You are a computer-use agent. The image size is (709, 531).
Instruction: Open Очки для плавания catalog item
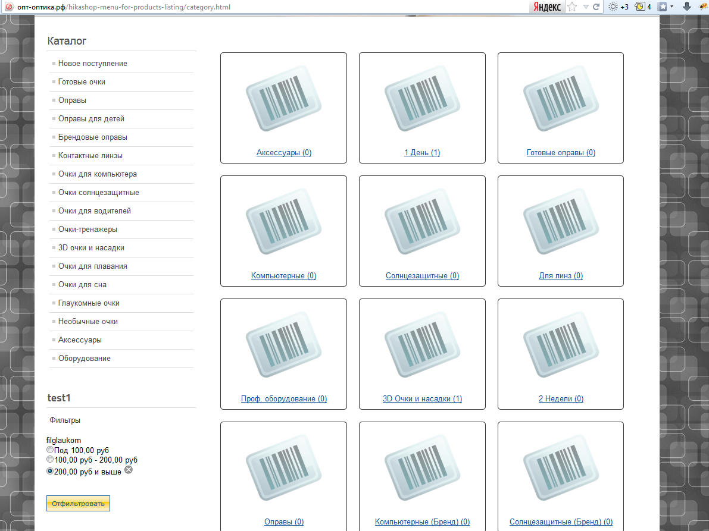[x=93, y=266]
